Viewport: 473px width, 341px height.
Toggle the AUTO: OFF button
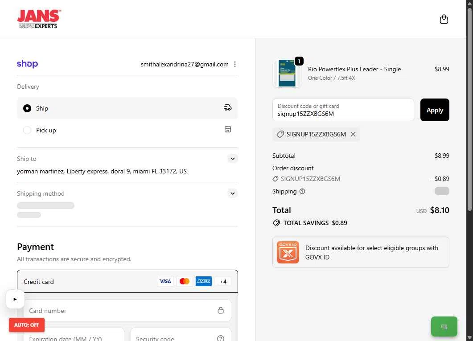click(x=27, y=325)
